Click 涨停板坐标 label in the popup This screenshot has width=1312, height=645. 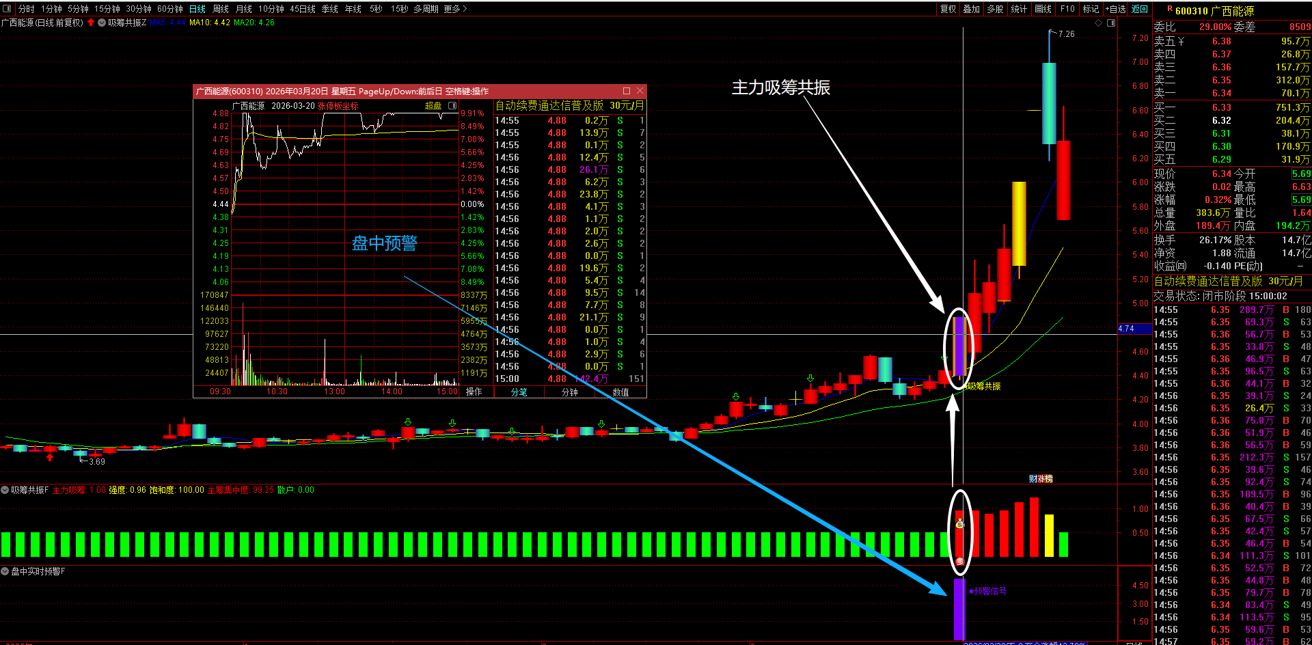click(338, 106)
